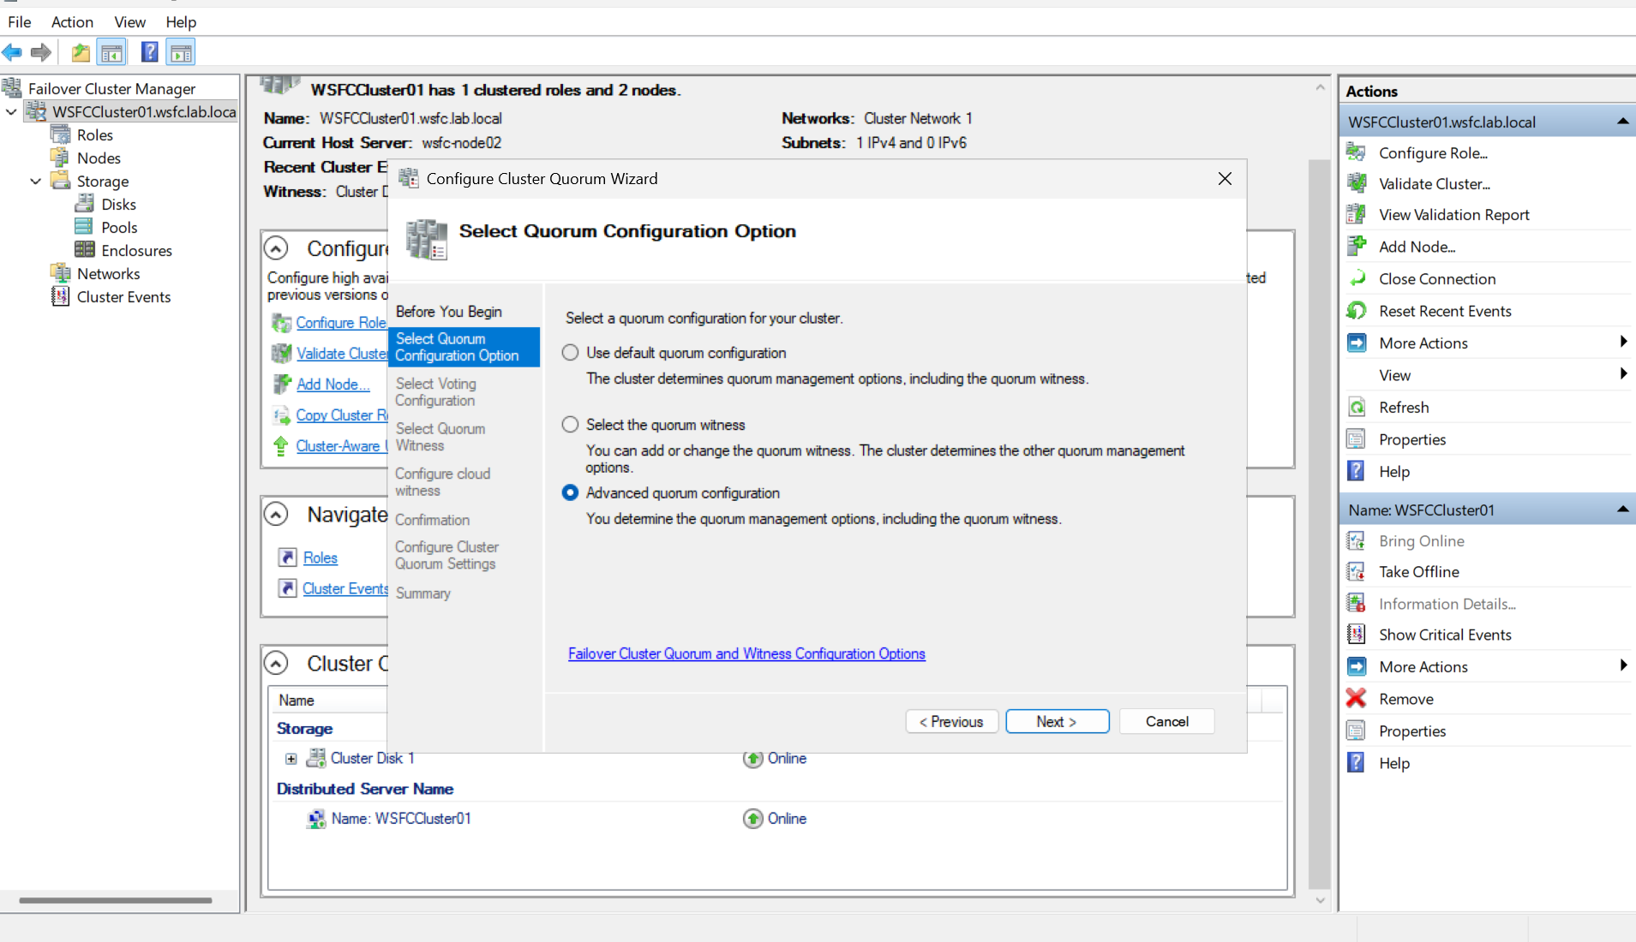Click the Up one level folder icon
Viewport: 1636px width, 942px height.
(81, 53)
